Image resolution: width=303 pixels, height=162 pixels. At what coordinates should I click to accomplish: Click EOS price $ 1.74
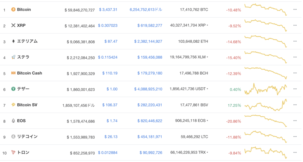coord(112,121)
